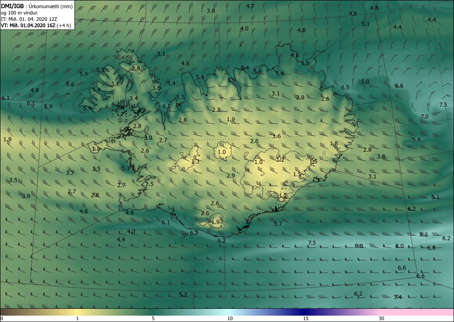Click the 3.7 precipitation value

point(70,173)
